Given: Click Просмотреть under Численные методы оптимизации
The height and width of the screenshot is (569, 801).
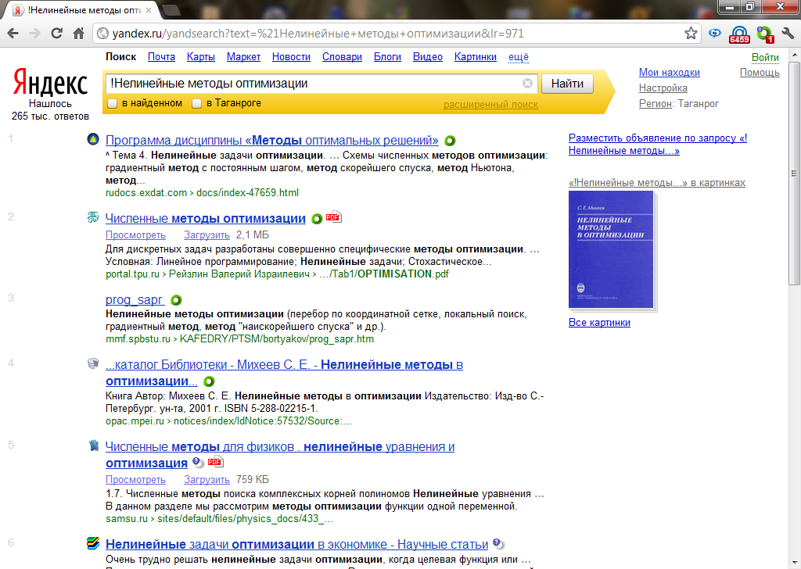Looking at the screenshot, I should coord(135,234).
